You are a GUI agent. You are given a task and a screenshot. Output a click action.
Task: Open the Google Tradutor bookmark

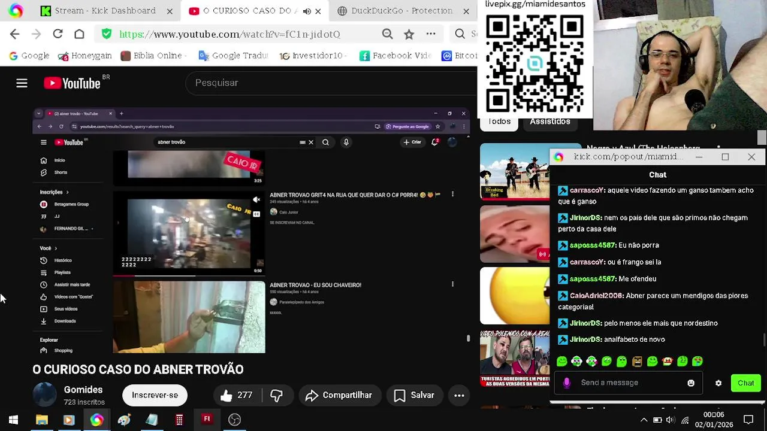coord(233,56)
